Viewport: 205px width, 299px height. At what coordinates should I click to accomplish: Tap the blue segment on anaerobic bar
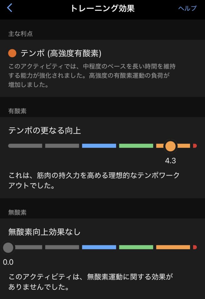pyautogui.click(x=99, y=247)
